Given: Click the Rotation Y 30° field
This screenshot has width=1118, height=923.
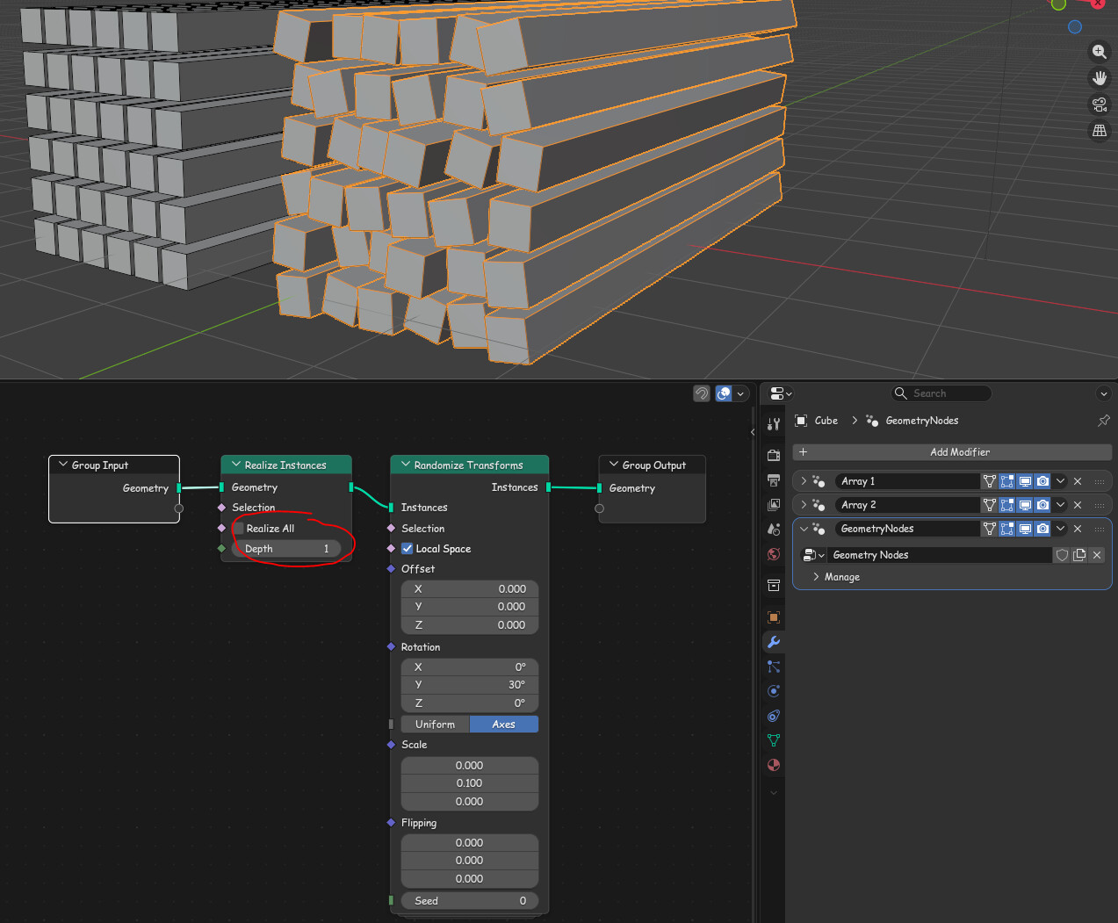Looking at the screenshot, I should tap(470, 685).
